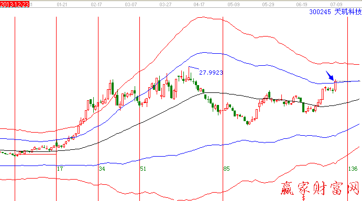
Task: Click the 天玑科技 stock name
Action: 348,11
